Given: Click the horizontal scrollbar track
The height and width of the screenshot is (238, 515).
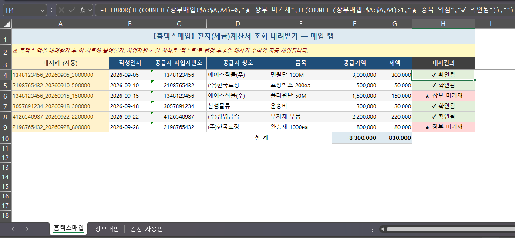Looking at the screenshot, I should (450, 229).
